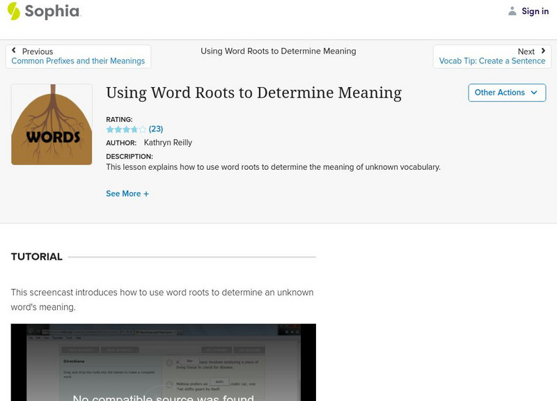The image size is (557, 401).
Task: Click the Next label text
Action: pos(526,52)
